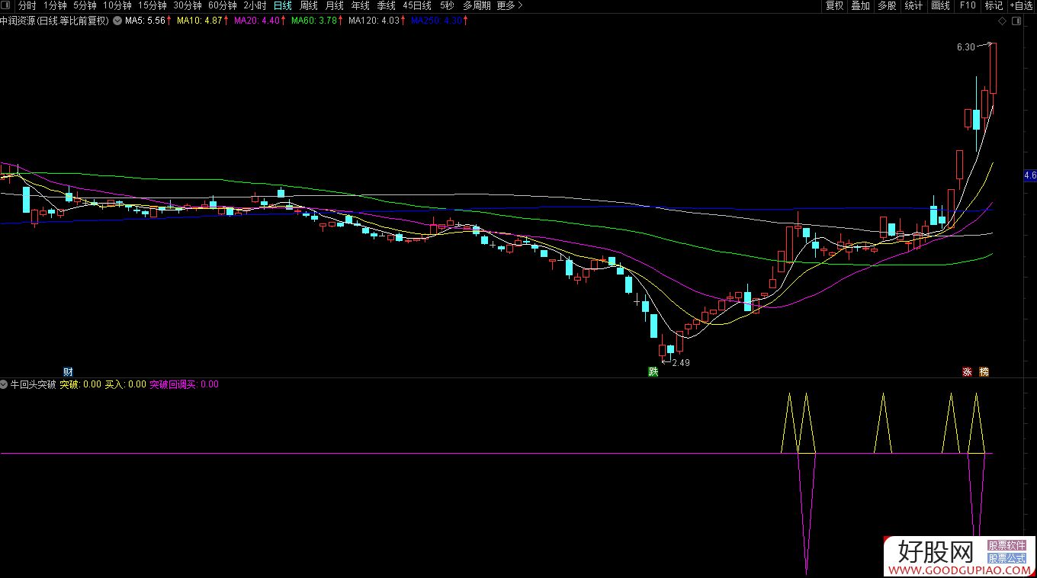Click the 突破: 0.00 indicator value
The image size is (1037, 578).
tap(80, 384)
